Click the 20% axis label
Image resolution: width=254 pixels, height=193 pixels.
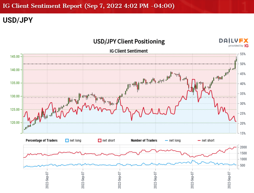tap(243, 124)
